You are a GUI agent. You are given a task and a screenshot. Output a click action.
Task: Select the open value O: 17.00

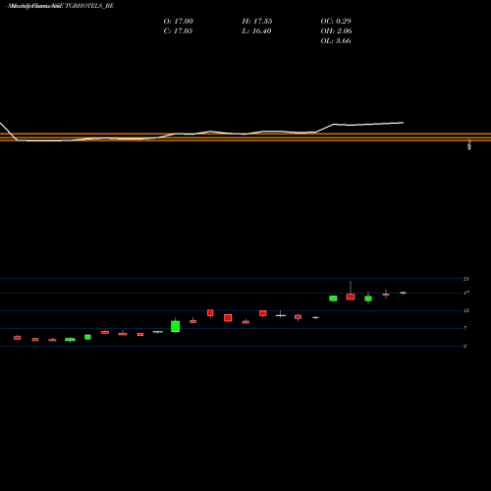(x=178, y=22)
